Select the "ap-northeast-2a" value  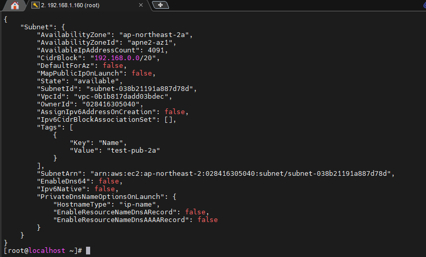(x=154, y=35)
